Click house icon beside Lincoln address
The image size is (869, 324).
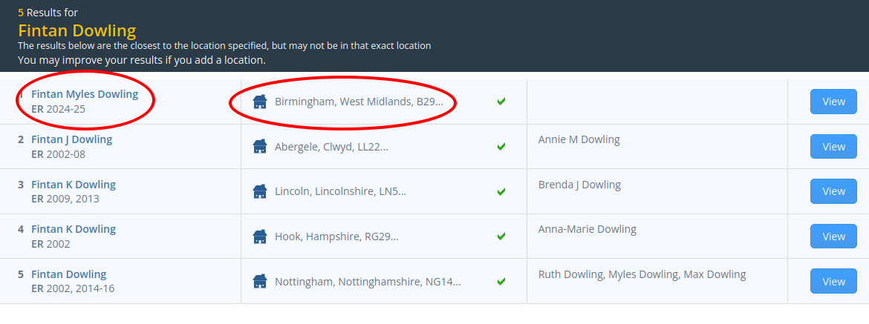pyautogui.click(x=259, y=191)
